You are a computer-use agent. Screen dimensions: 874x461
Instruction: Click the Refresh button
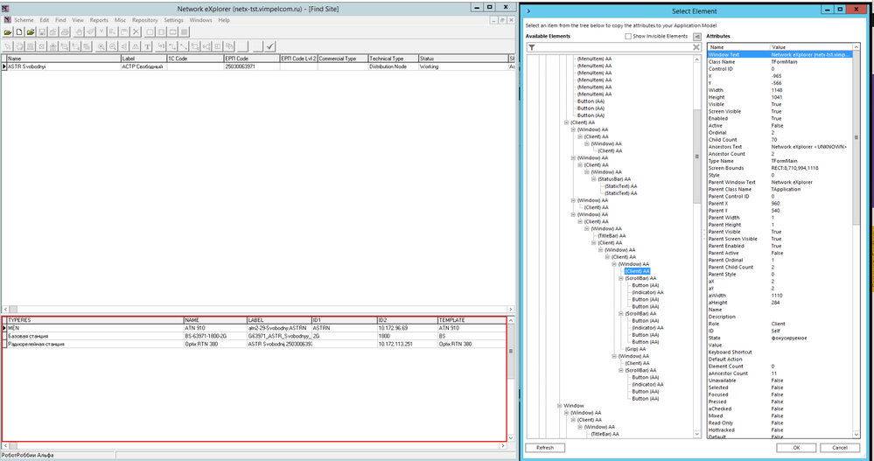pyautogui.click(x=544, y=447)
